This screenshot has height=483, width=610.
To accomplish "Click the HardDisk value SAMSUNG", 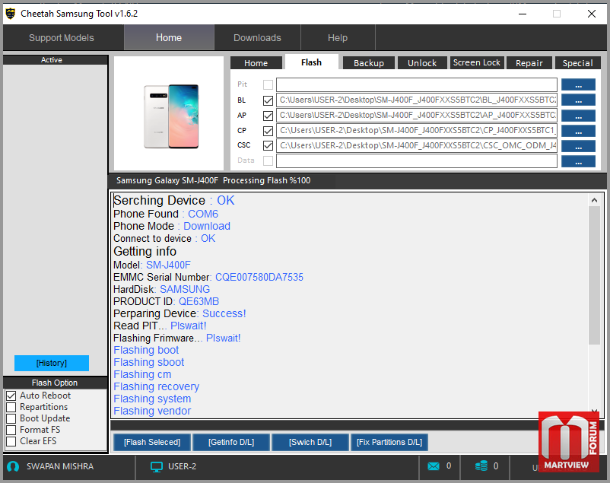I will 185,290.
